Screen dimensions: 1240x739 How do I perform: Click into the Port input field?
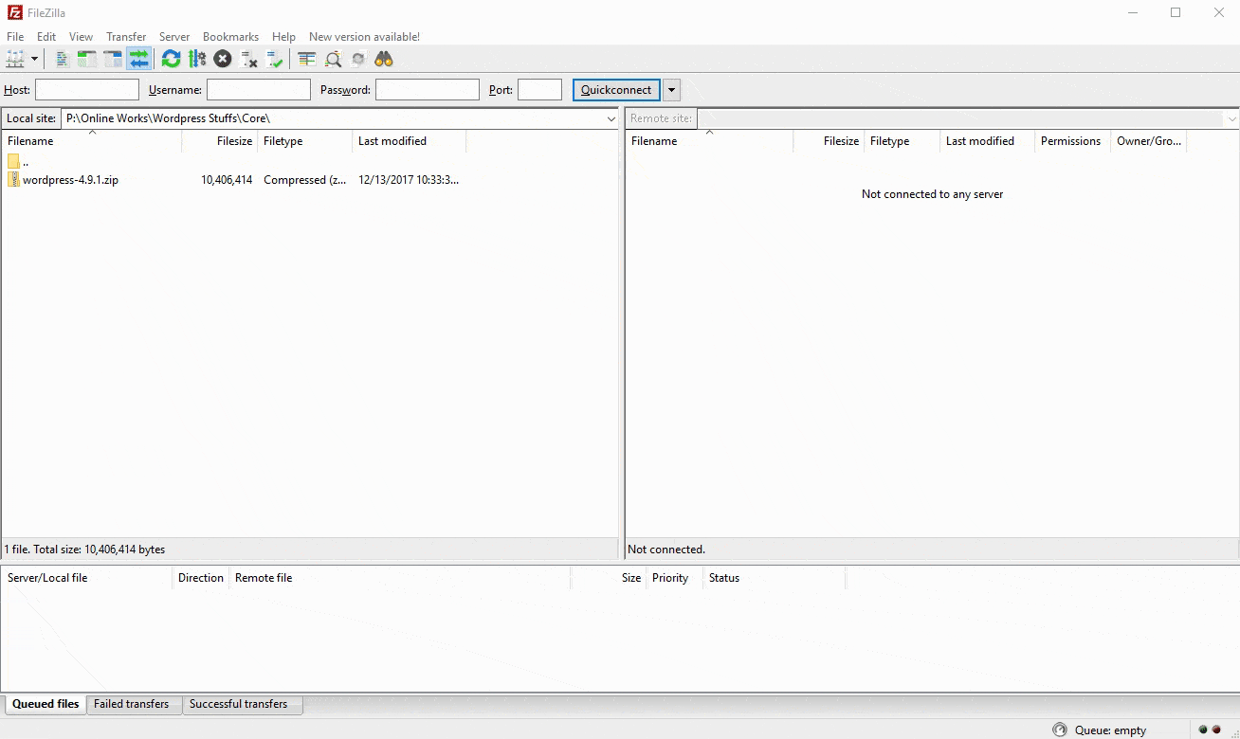[x=539, y=90]
